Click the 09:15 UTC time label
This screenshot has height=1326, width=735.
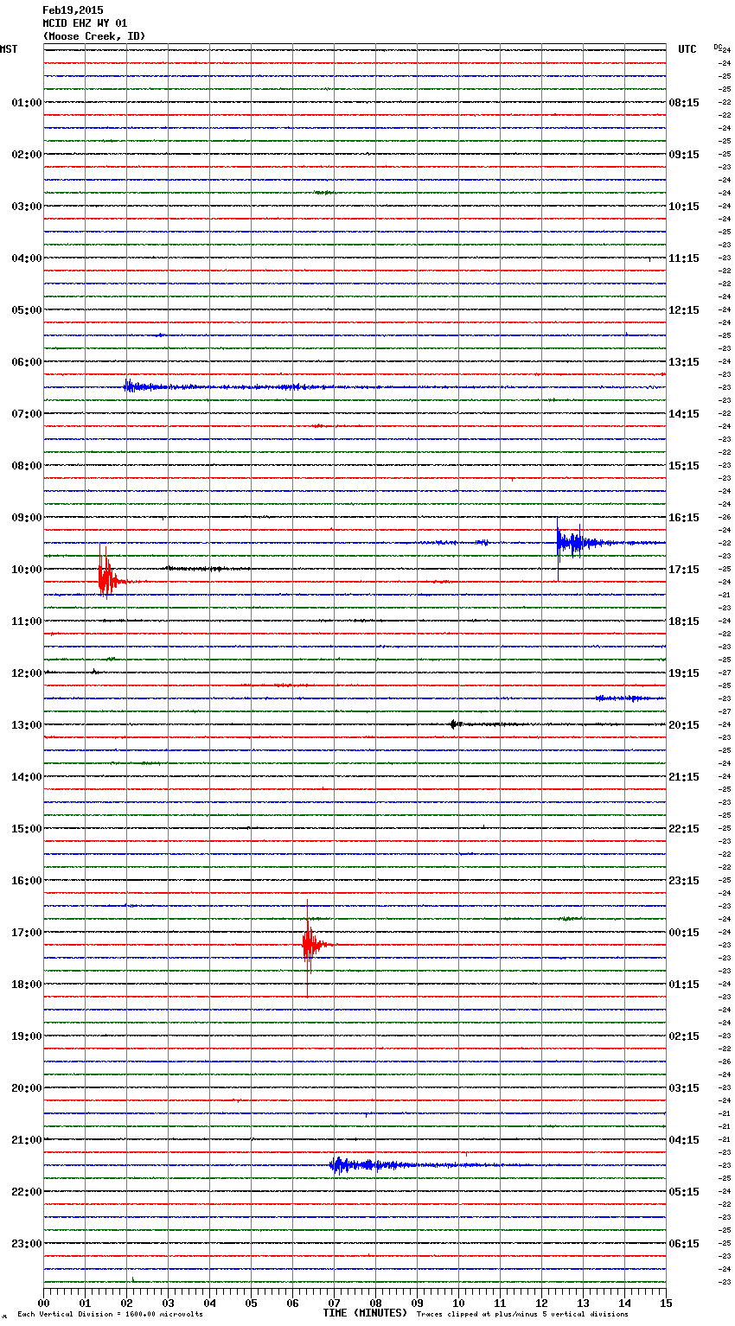point(684,155)
